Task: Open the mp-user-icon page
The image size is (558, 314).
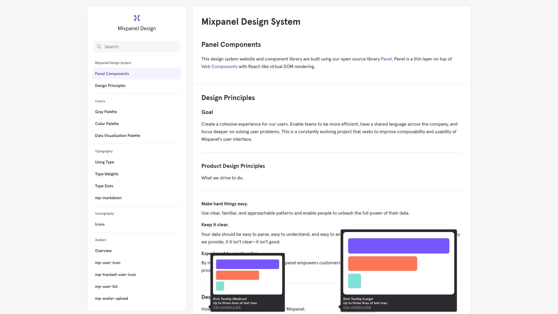Action: pyautogui.click(x=108, y=263)
